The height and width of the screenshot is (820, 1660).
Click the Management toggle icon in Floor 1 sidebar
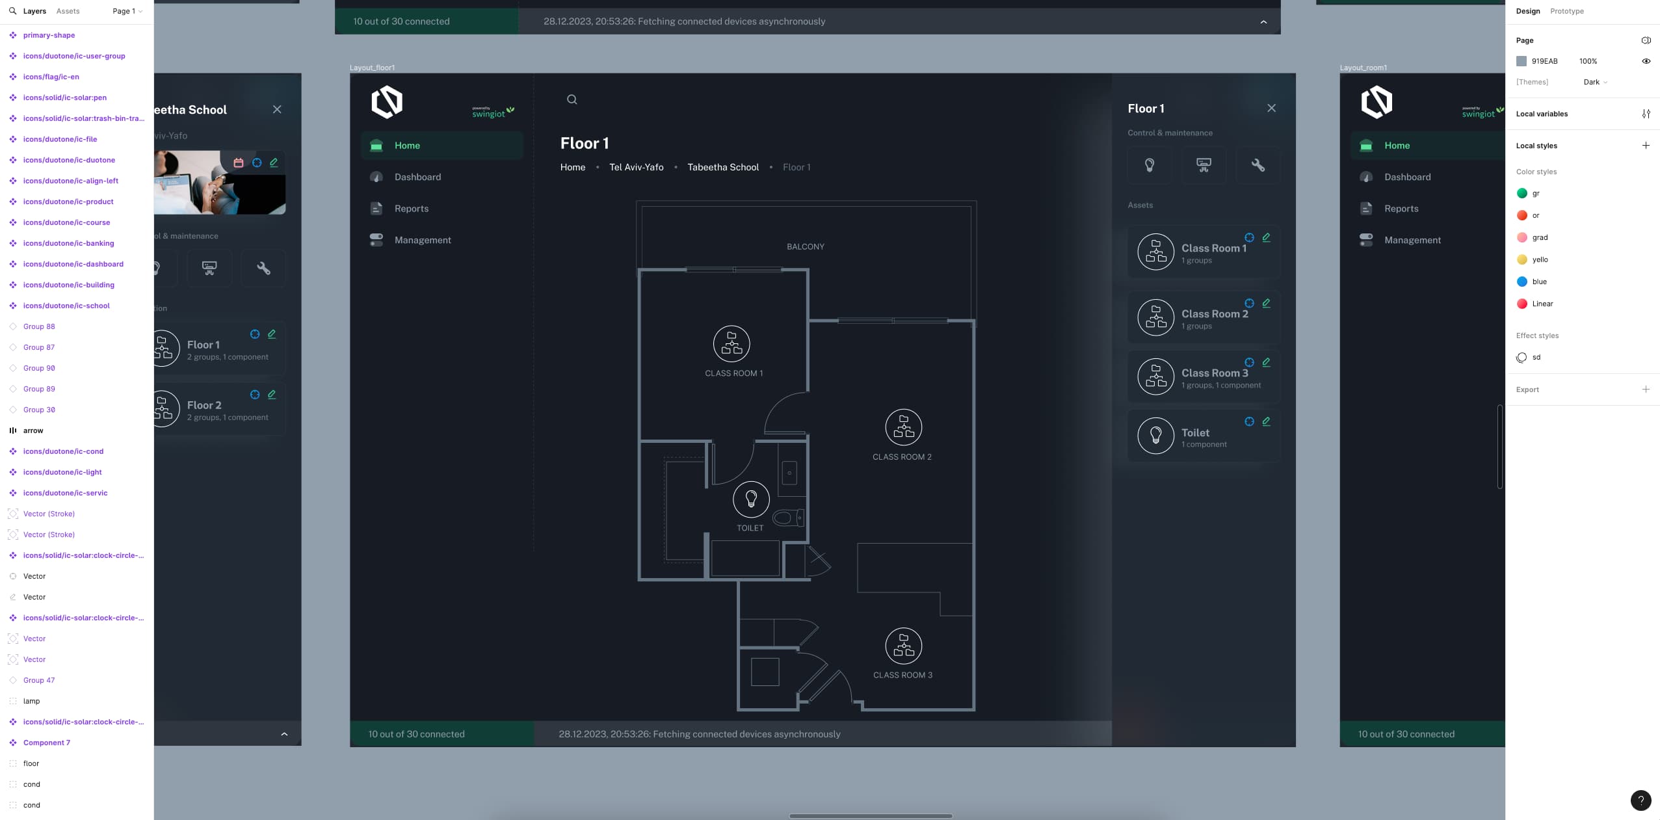(376, 240)
